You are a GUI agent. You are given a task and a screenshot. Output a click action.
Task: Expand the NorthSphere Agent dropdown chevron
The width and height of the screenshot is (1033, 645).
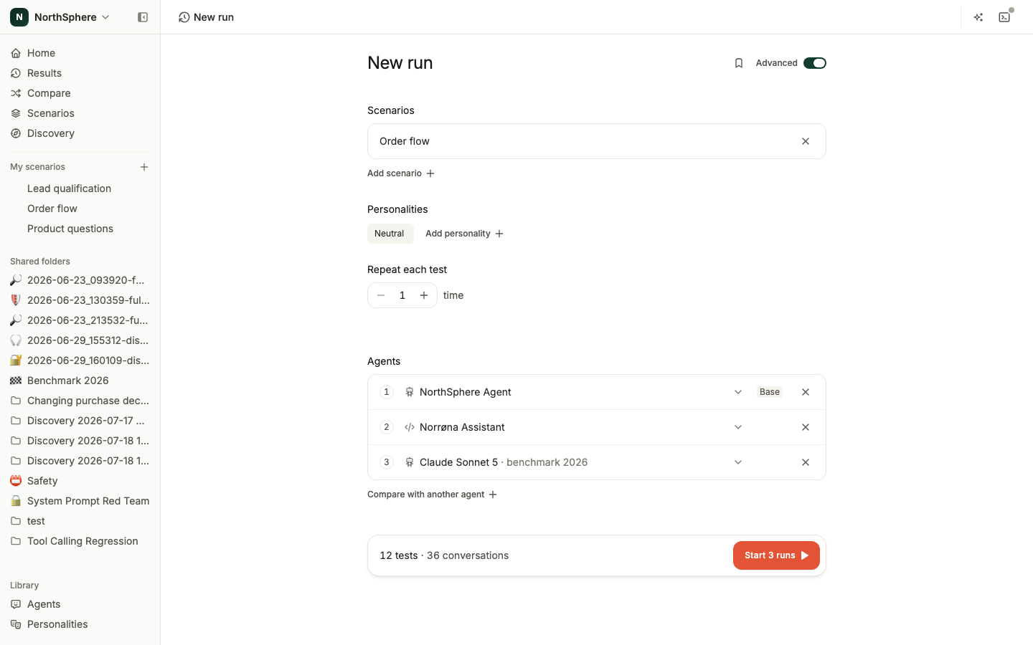tap(738, 392)
